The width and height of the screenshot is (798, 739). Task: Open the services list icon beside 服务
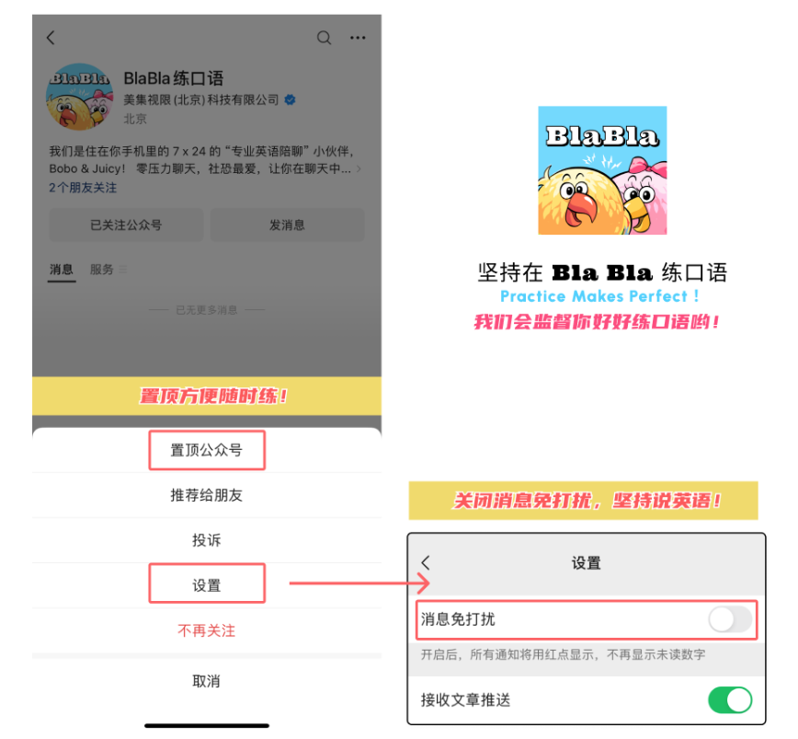click(x=122, y=270)
